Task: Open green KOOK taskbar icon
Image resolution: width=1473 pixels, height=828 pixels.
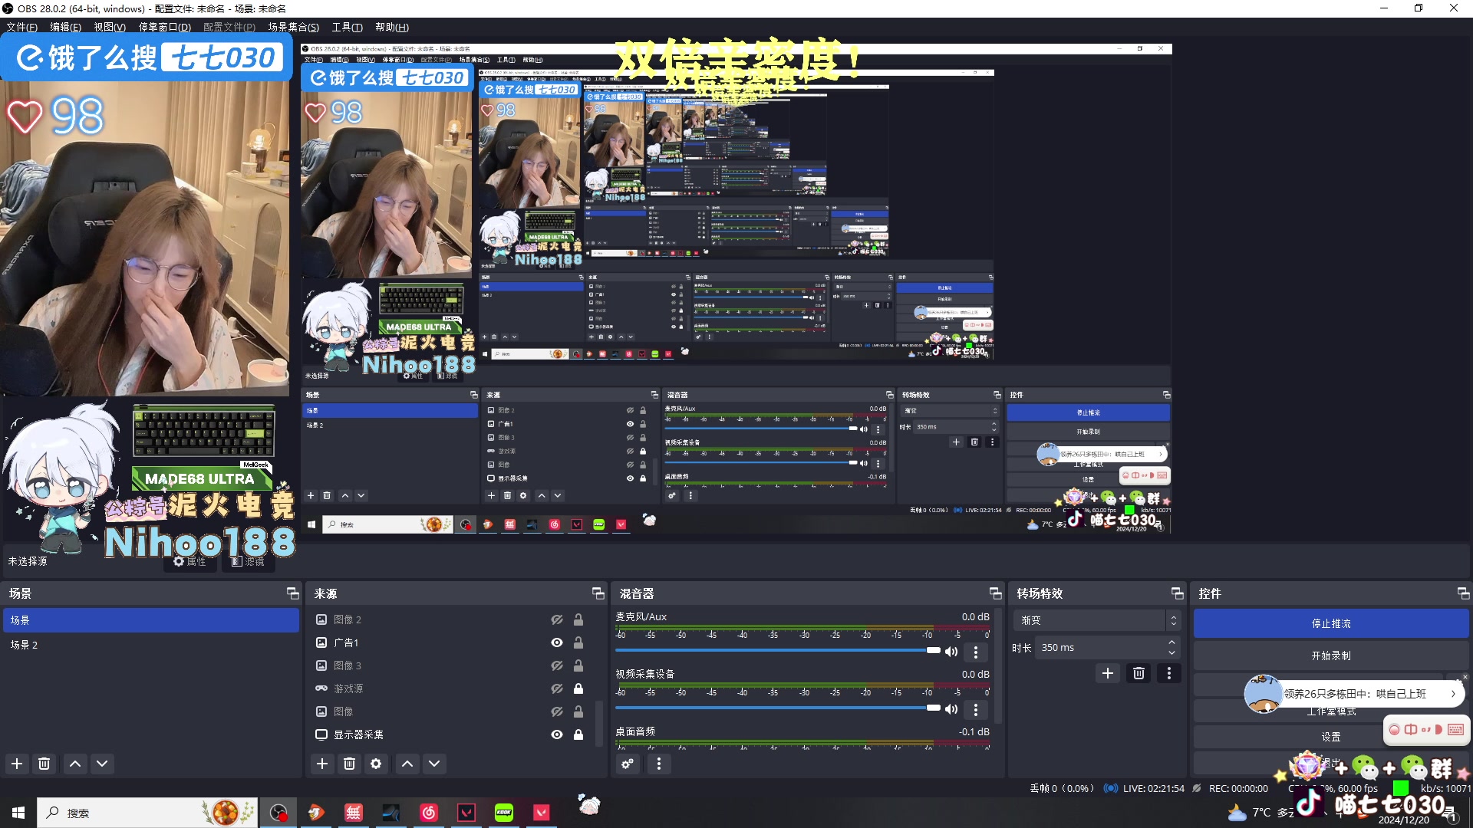Action: pyautogui.click(x=504, y=813)
